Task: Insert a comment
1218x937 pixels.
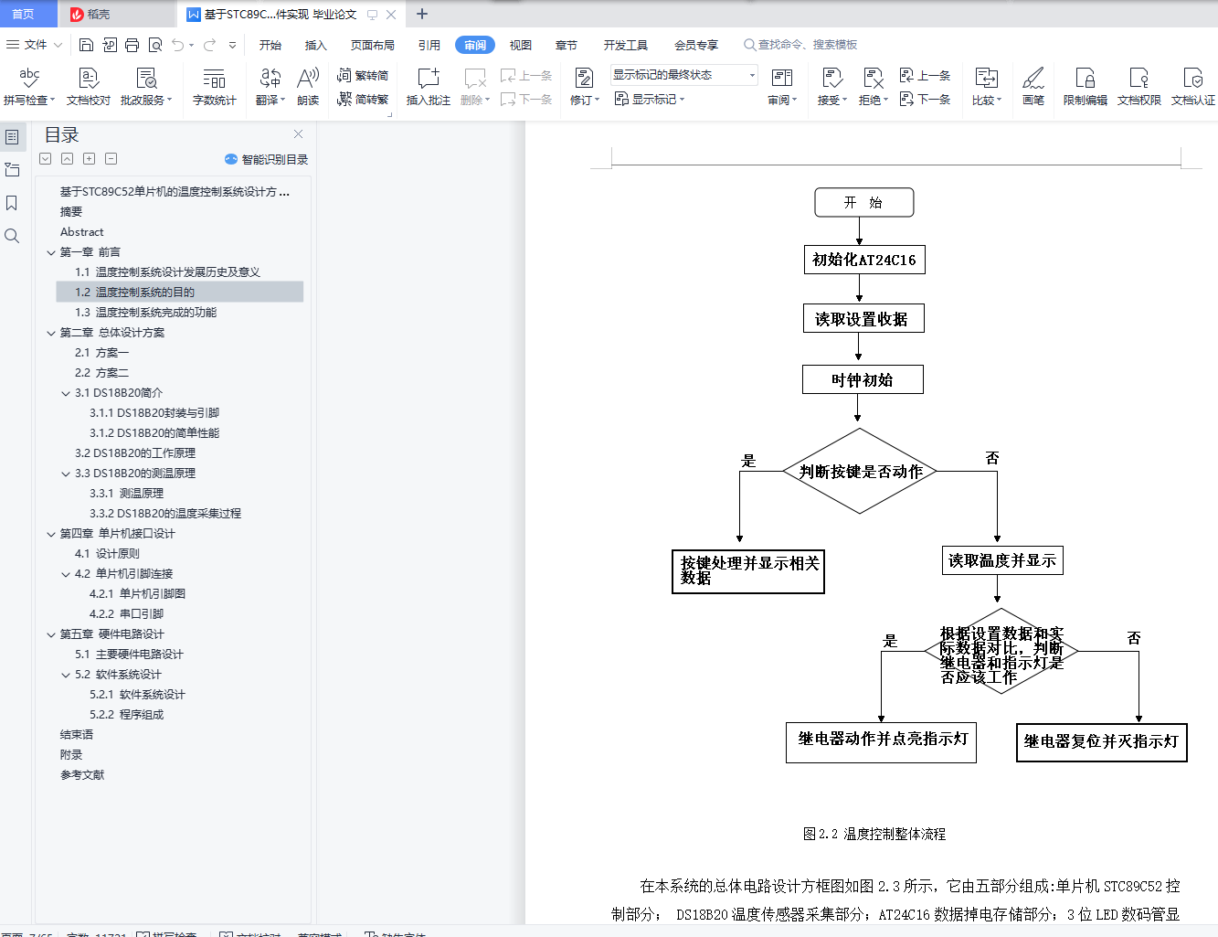Action: pos(429,86)
